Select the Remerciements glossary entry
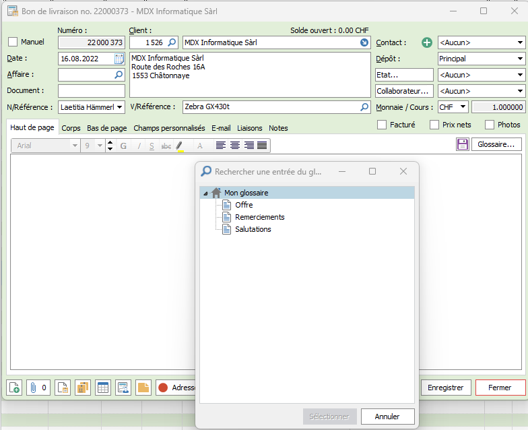This screenshot has height=430, width=528. (x=259, y=217)
